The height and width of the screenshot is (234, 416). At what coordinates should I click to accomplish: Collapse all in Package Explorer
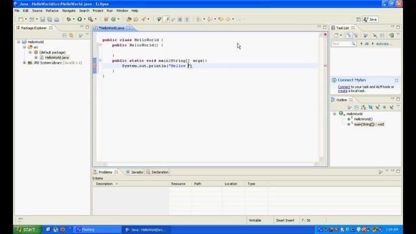[x=64, y=35]
